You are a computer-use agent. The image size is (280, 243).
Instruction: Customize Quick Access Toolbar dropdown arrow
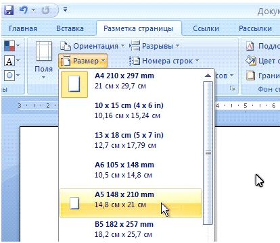coord(65,9)
